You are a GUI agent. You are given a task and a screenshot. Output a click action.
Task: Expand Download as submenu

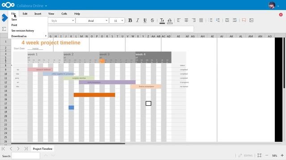(x=28, y=36)
